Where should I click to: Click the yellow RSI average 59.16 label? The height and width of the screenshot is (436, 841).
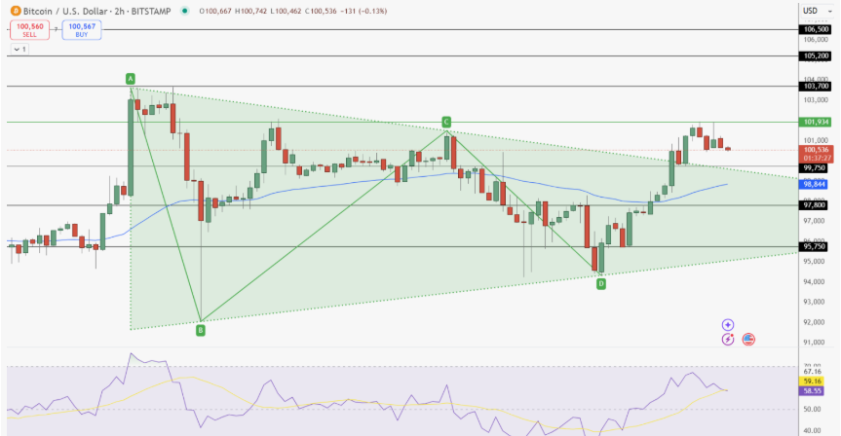point(812,381)
